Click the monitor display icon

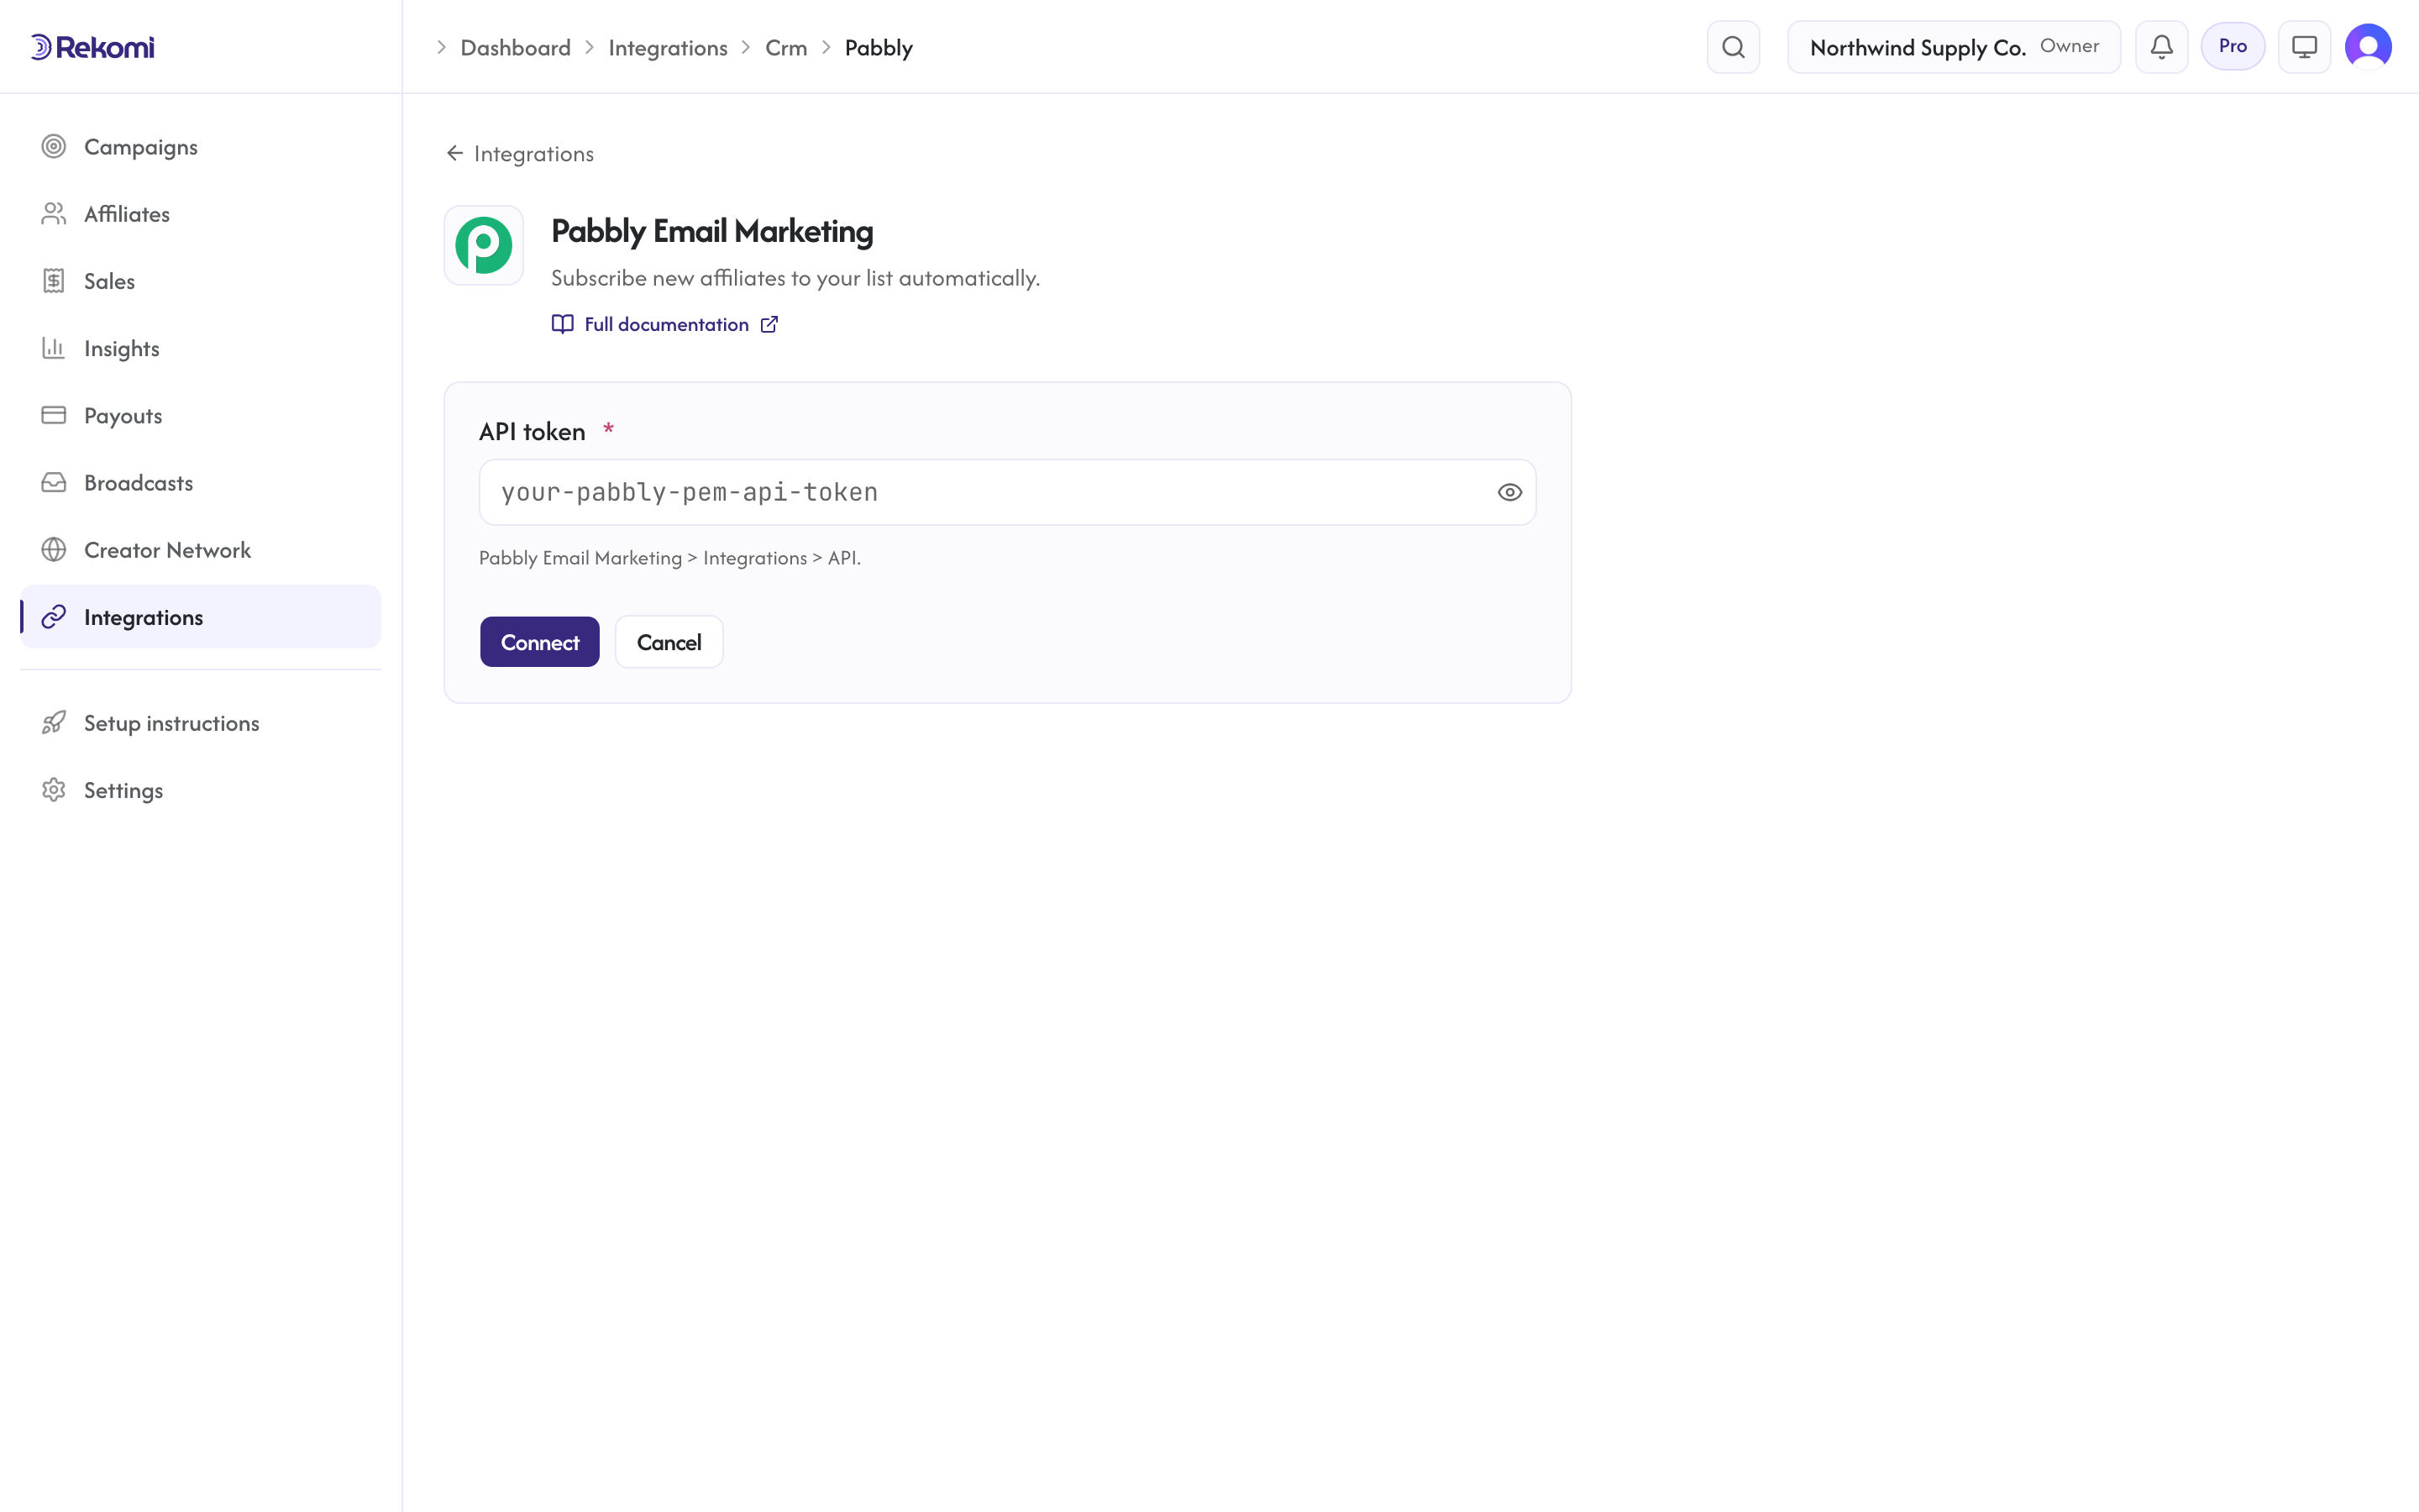pyautogui.click(x=2304, y=47)
